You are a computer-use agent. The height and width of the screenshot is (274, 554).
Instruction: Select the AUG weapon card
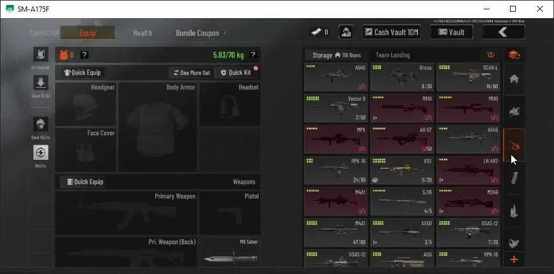[x=402, y=258]
